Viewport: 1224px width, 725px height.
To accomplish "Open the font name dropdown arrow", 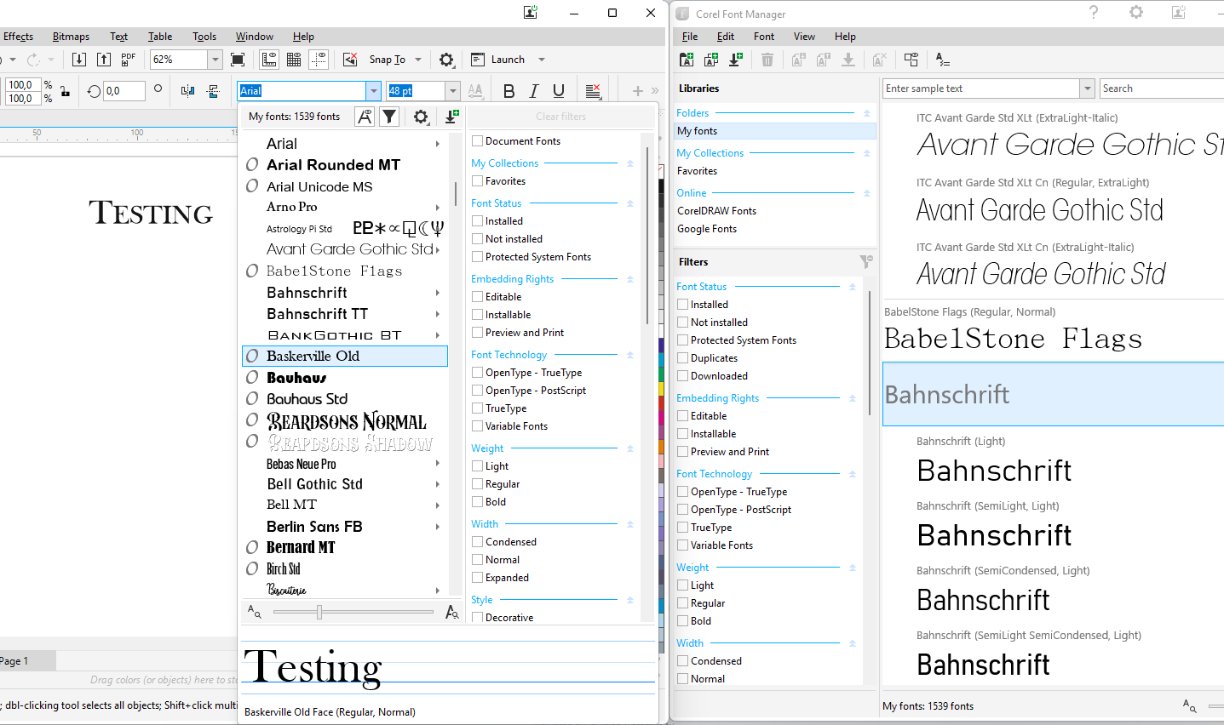I will (373, 91).
